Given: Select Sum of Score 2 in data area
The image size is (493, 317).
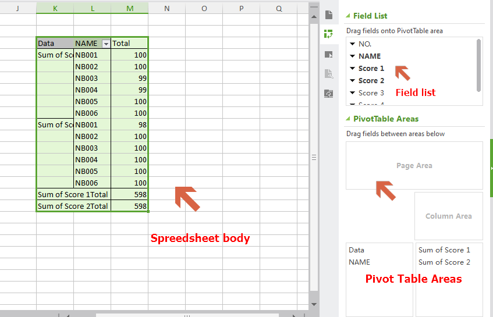Looking at the screenshot, I should pos(444,262).
